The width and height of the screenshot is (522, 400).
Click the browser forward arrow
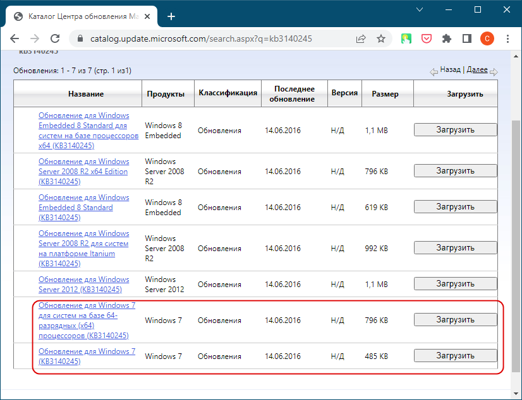35,38
